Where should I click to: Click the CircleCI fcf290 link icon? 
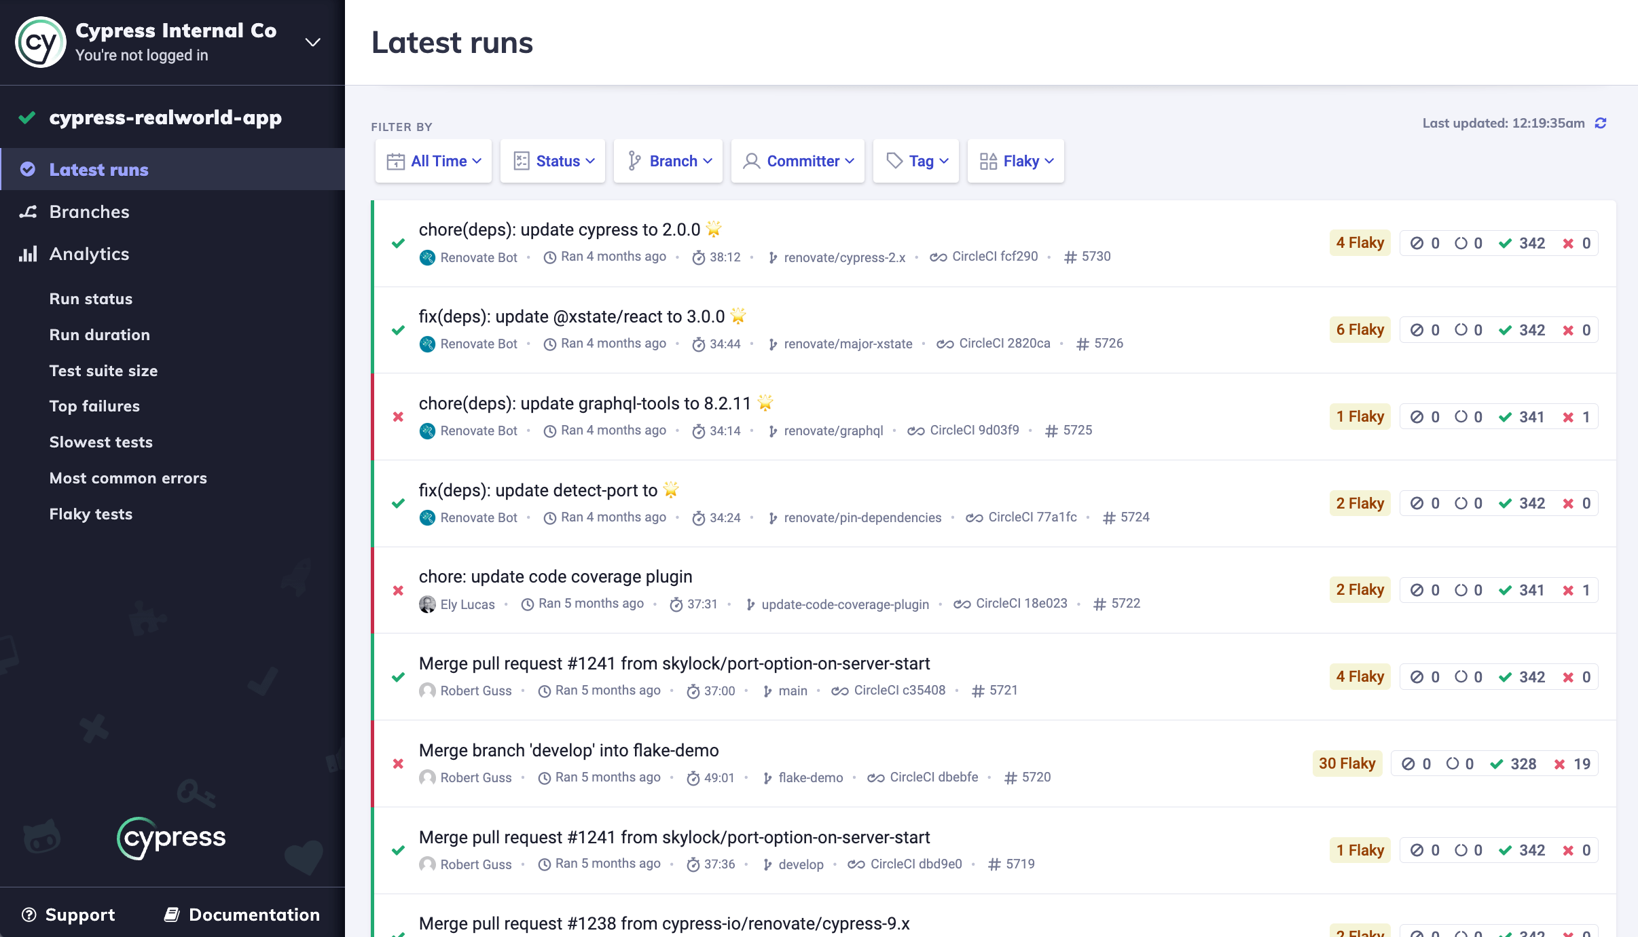pyautogui.click(x=937, y=257)
